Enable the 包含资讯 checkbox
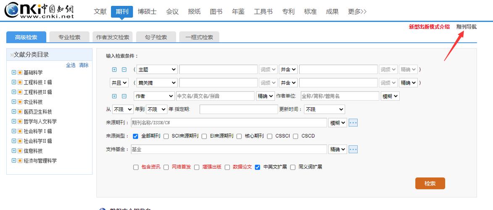The image size is (493, 210). 136,167
